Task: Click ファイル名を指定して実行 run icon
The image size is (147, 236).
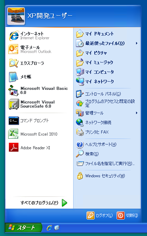Action: click(80, 164)
